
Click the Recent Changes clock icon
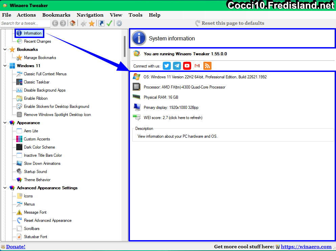[x=19, y=41]
